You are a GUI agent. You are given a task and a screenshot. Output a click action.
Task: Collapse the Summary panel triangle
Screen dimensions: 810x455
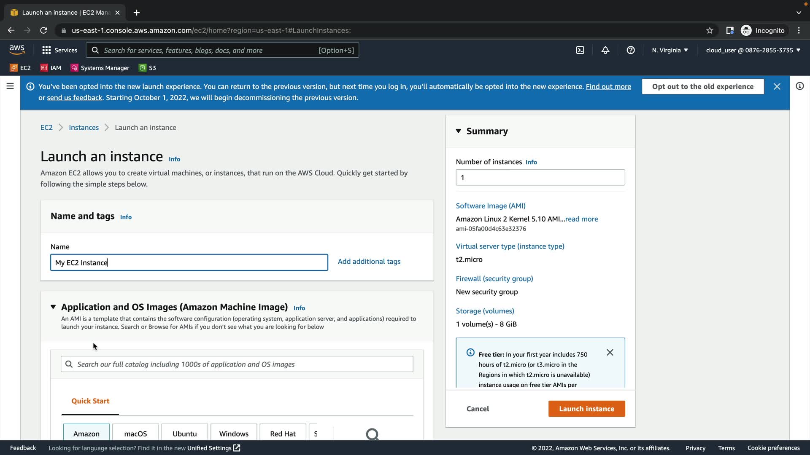coord(459,131)
